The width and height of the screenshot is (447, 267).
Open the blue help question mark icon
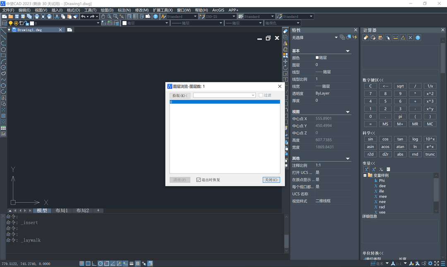coord(156,17)
